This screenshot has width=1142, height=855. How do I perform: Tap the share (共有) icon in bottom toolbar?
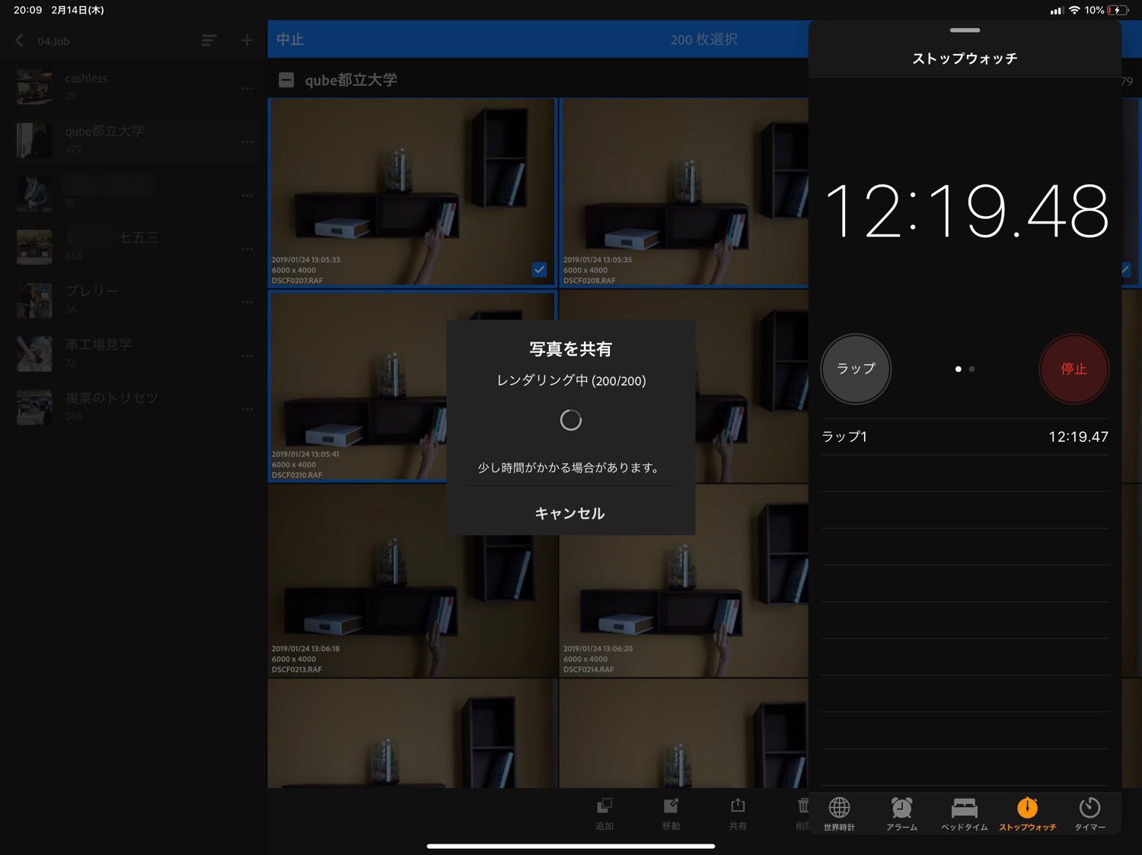(x=737, y=806)
